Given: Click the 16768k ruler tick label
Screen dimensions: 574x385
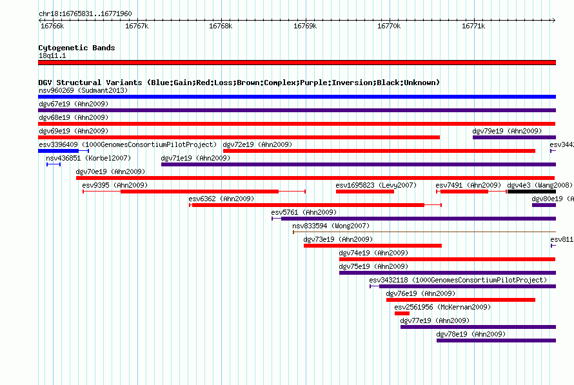Looking at the screenshot, I should pyautogui.click(x=221, y=26).
